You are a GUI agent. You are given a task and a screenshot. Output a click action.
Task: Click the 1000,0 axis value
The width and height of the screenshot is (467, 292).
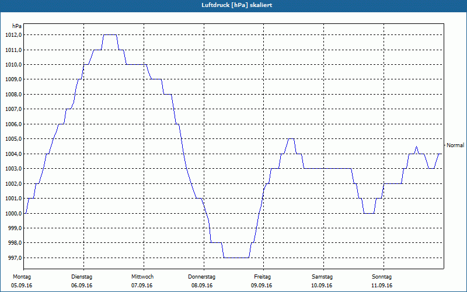tap(13, 213)
